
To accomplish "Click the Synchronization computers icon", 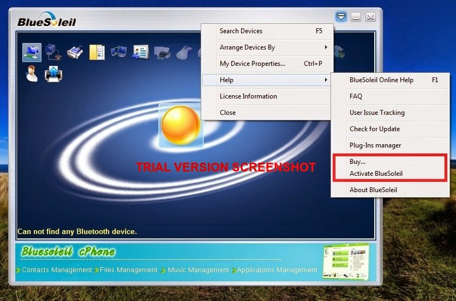I will pos(118,52).
